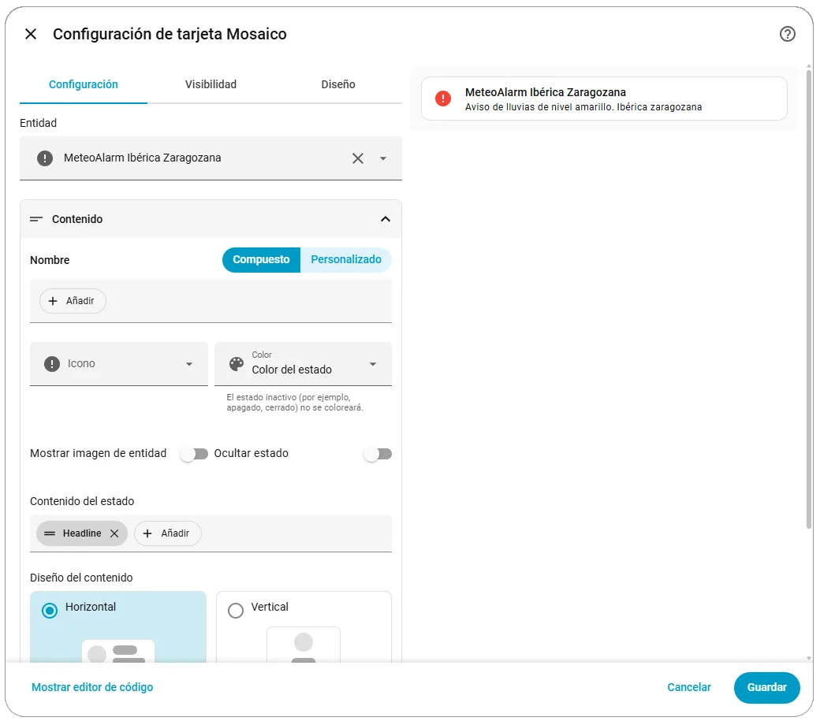Open the Icono picker dropdown
The image size is (820, 721).
189,364
